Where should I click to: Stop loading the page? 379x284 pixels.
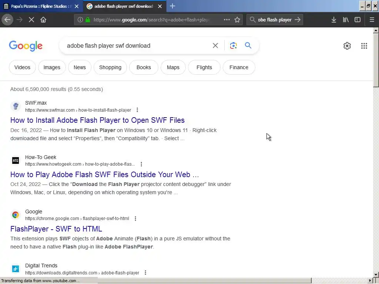point(31,20)
